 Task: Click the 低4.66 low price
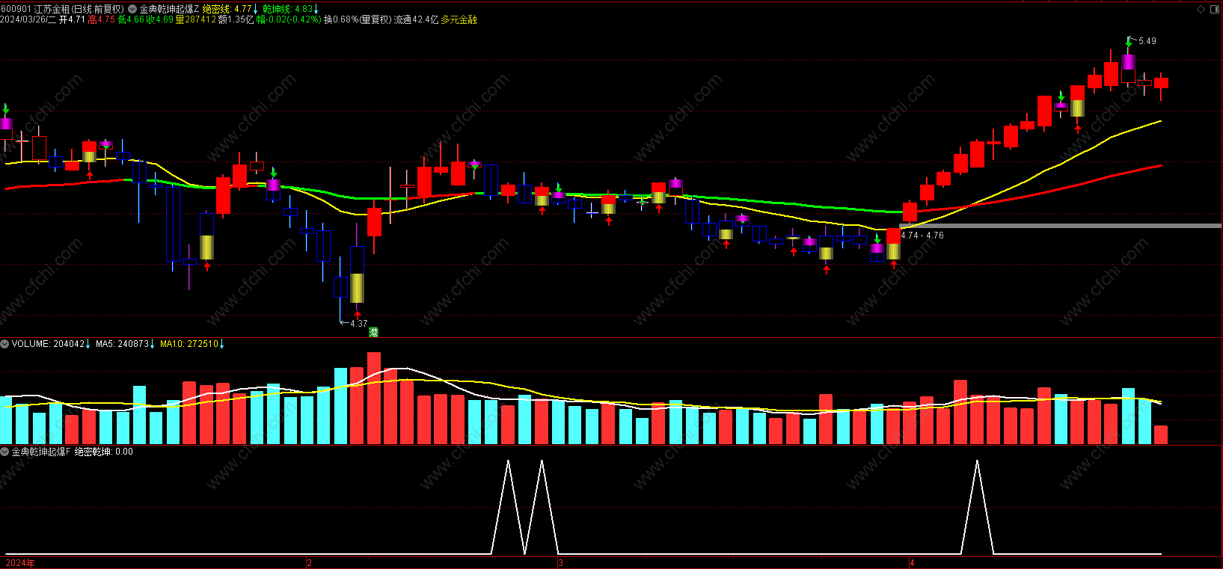coord(131,19)
